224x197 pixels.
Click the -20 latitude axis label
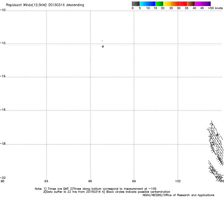[3, 178]
